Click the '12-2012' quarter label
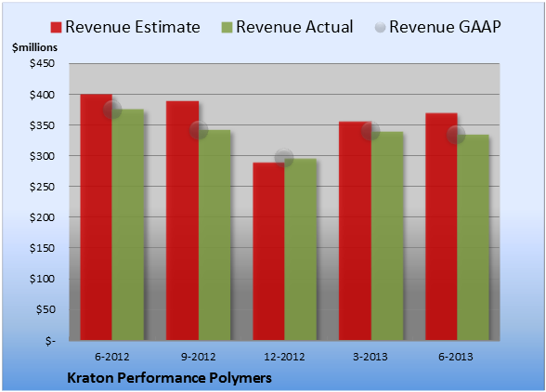 (284, 357)
